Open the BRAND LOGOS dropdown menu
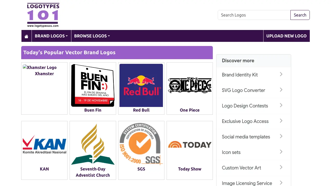Image resolution: width=331 pixels, height=186 pixels. tap(51, 36)
